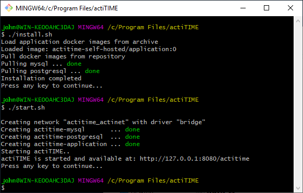Maximize the MINGW64 terminal window

[266, 8]
